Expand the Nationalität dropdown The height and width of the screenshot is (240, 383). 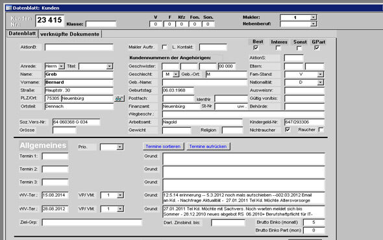click(320, 82)
